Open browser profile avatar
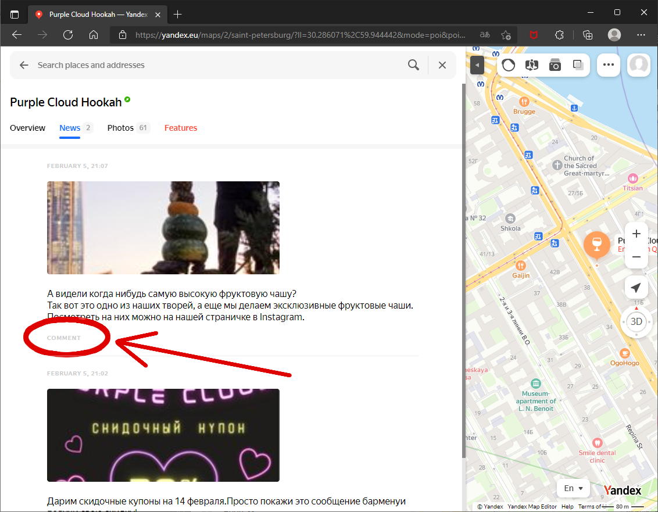The width and height of the screenshot is (658, 512). click(614, 35)
